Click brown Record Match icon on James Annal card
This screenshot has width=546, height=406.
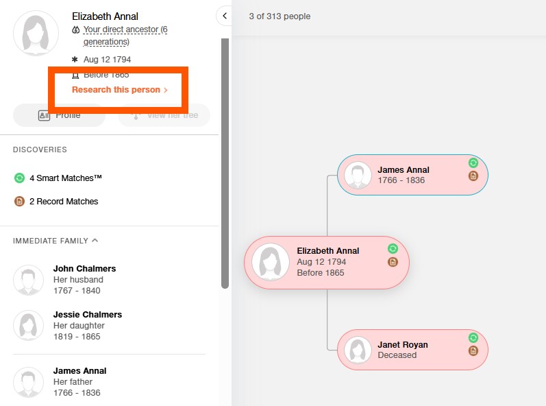(x=473, y=176)
